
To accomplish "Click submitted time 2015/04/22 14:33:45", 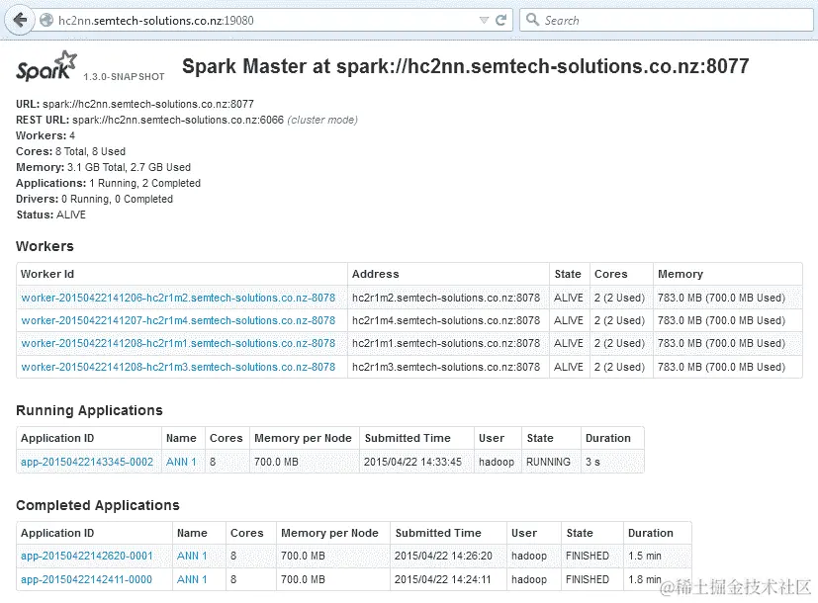I will coord(412,462).
